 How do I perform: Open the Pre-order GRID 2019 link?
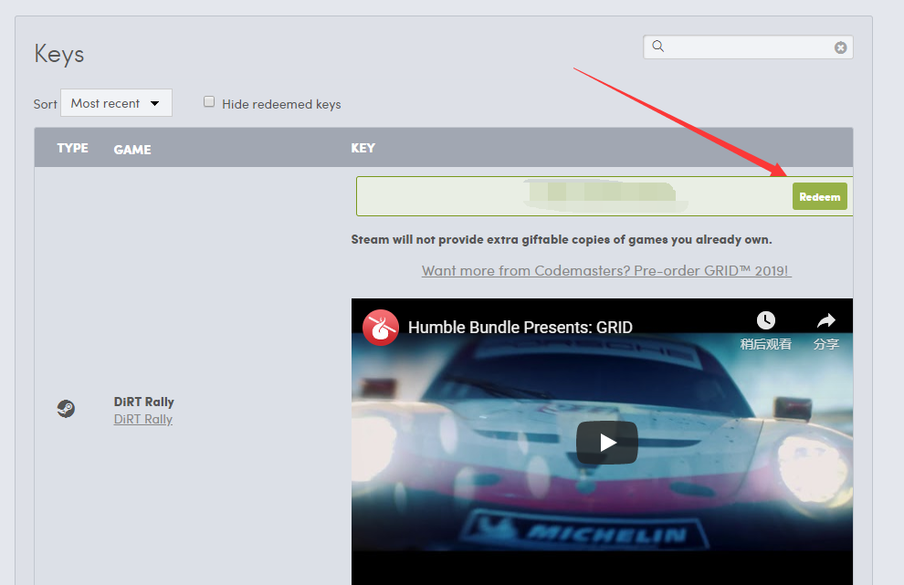pyautogui.click(x=606, y=271)
